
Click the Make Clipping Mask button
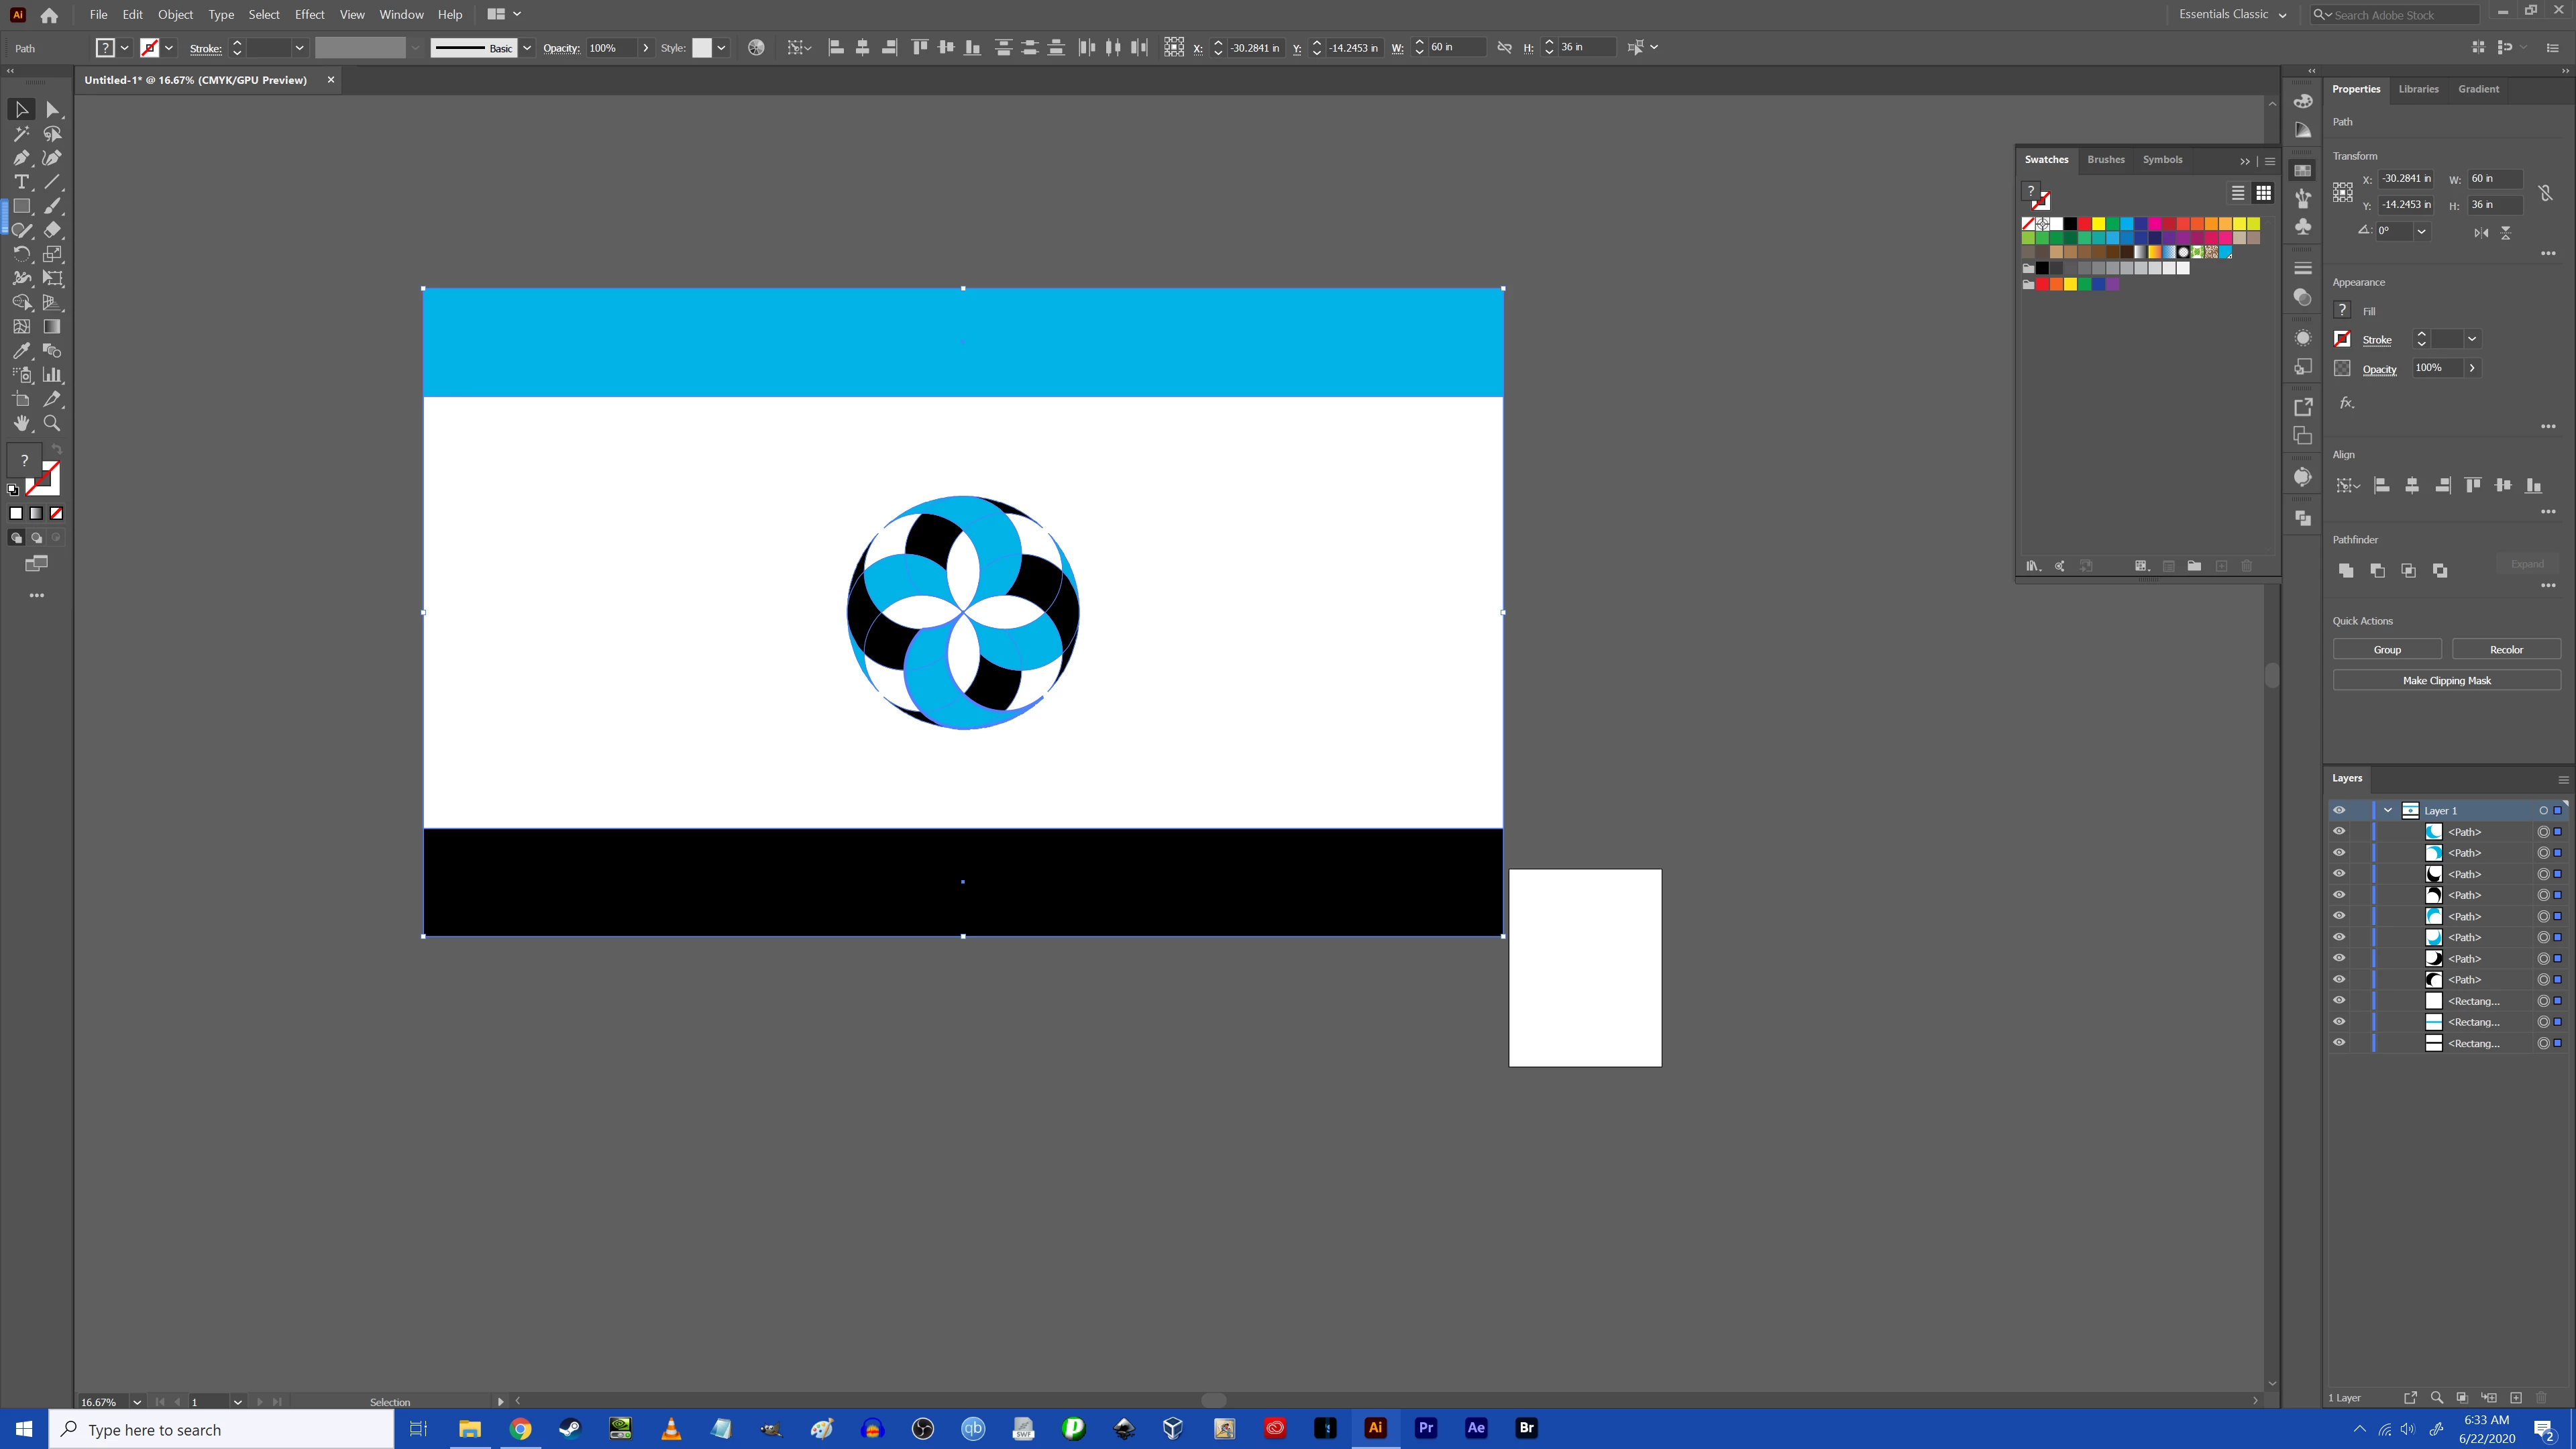tap(2446, 680)
